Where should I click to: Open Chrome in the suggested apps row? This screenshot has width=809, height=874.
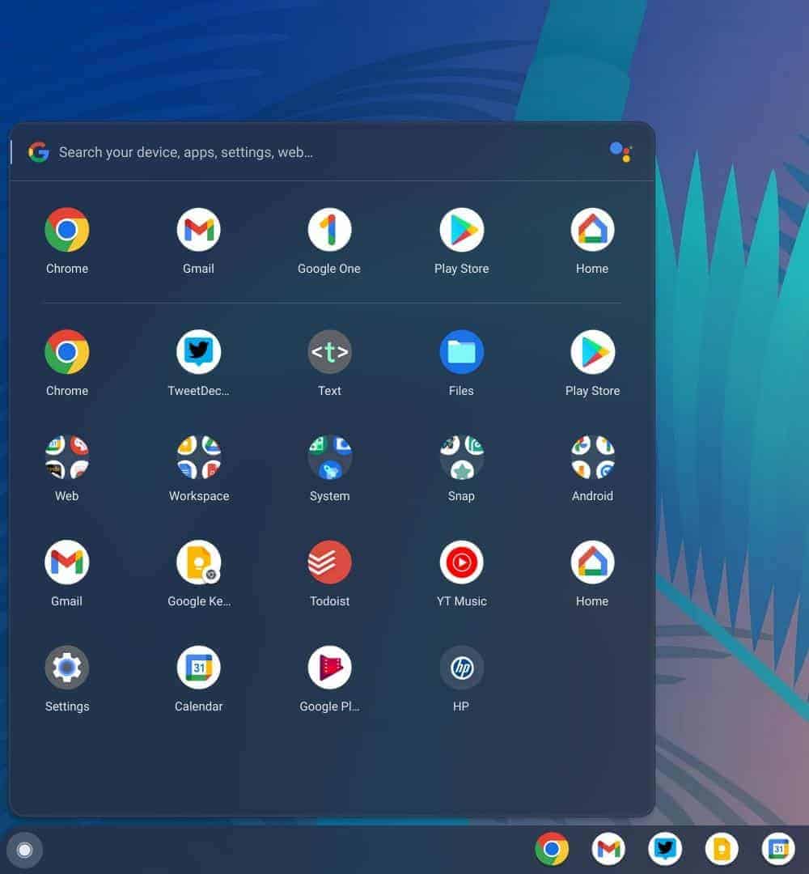point(67,230)
